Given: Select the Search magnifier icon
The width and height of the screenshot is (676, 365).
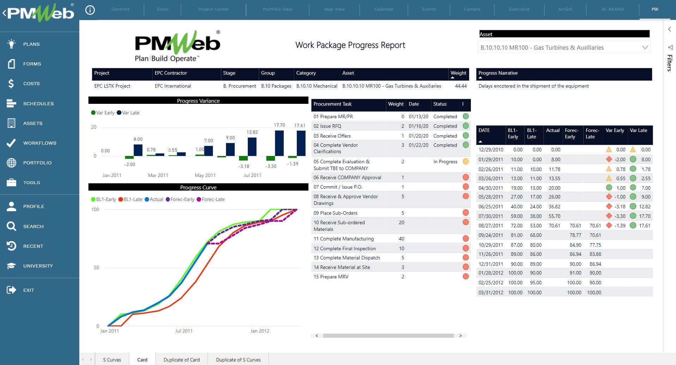Looking at the screenshot, I should point(11,226).
